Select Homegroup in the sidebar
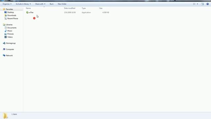Screen dimensions: 211x119 click(x=11, y=43)
